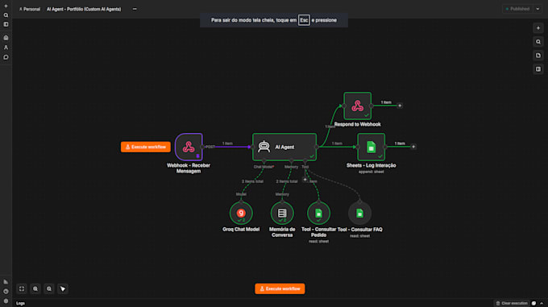
Task: Open the Tool - Consultar Pedido node
Action: coord(318,213)
